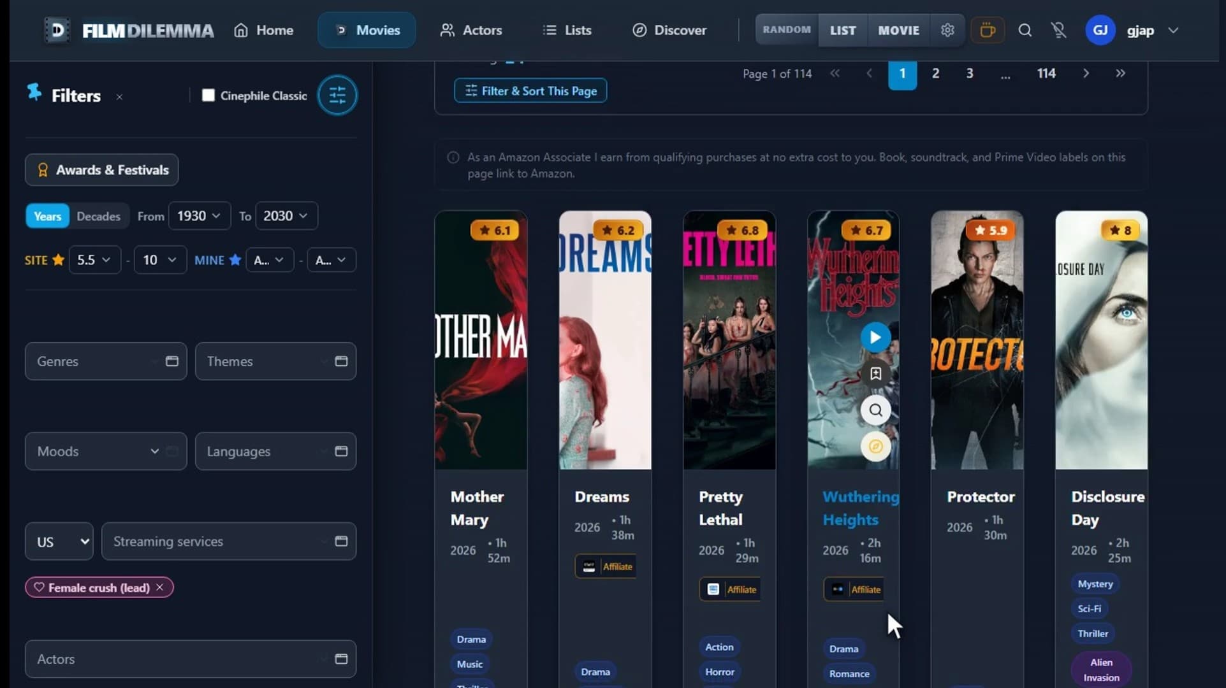Open the Protector poster

(x=977, y=340)
